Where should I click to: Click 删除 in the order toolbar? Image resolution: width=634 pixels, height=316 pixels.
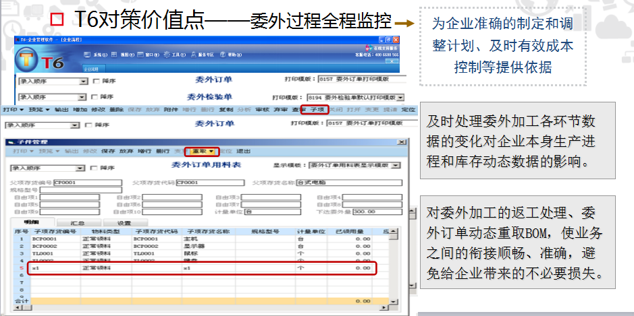[x=116, y=110]
